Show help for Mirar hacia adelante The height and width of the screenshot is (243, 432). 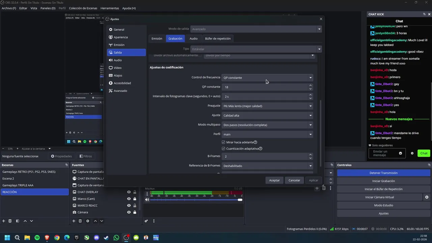[255, 142]
